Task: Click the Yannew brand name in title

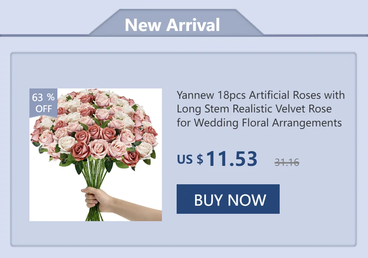Action: pos(195,95)
